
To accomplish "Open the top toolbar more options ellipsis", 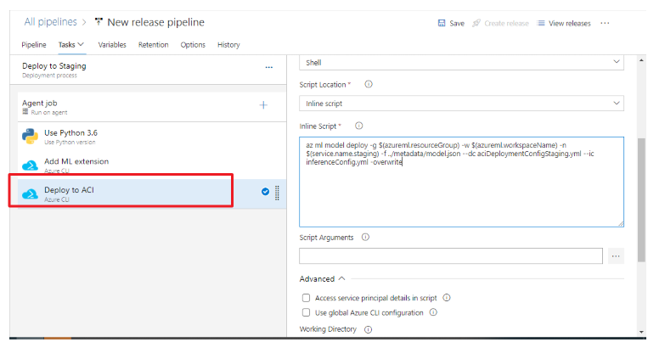I will (605, 23).
